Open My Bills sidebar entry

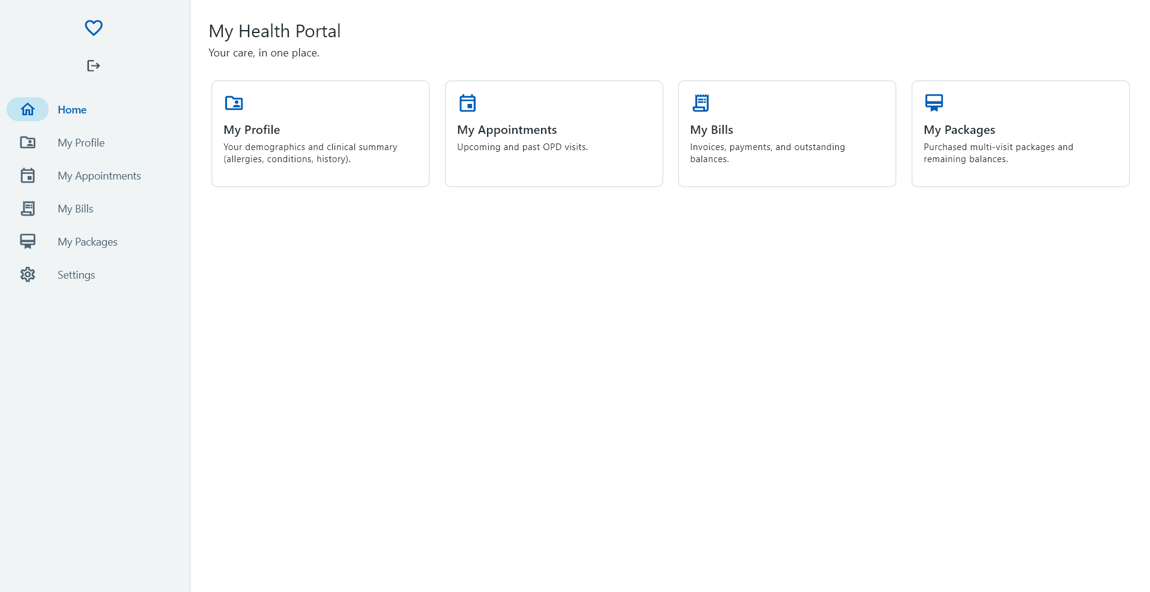[x=75, y=208]
